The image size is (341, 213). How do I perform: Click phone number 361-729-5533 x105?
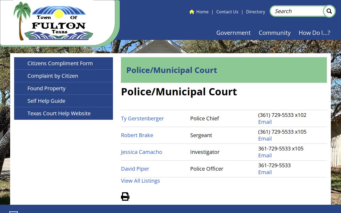(281, 149)
